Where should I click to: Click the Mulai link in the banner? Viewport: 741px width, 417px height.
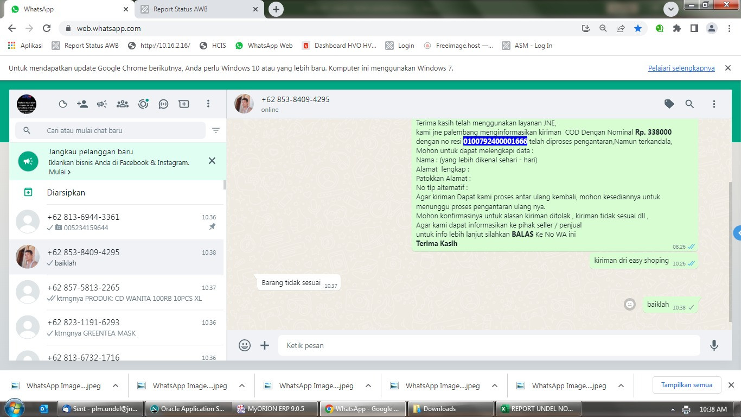point(60,172)
